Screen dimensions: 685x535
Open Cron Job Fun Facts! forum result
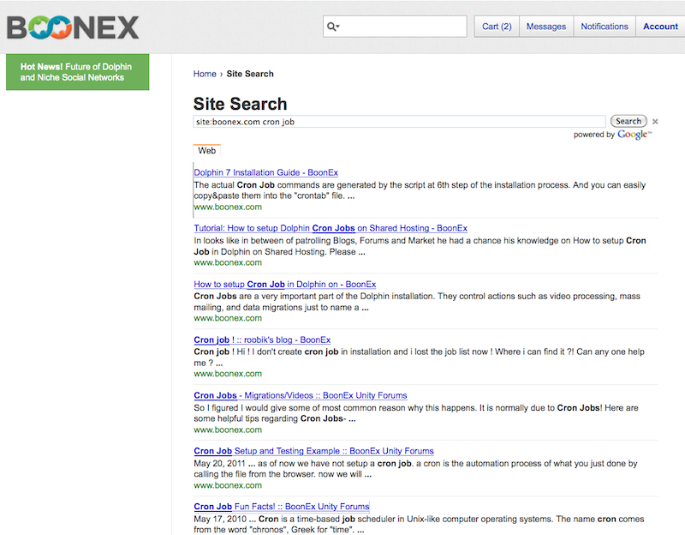point(282,507)
